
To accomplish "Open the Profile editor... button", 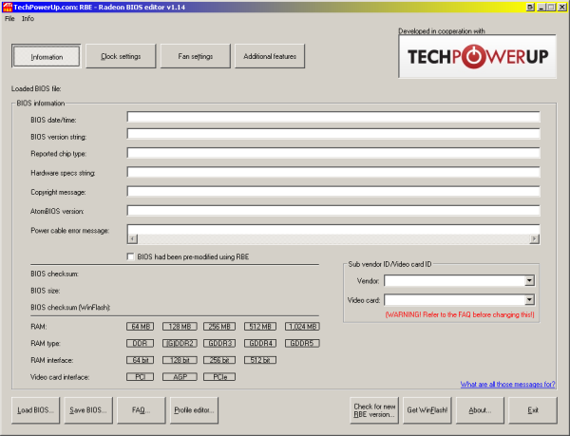I will pyautogui.click(x=194, y=410).
